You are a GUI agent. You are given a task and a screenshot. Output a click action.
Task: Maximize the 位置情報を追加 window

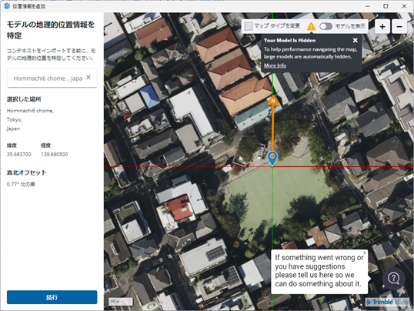tap(386, 6)
